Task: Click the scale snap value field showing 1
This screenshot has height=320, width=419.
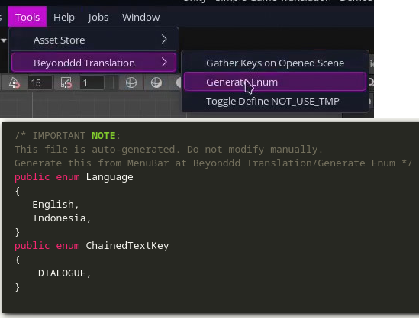Action: pos(92,83)
